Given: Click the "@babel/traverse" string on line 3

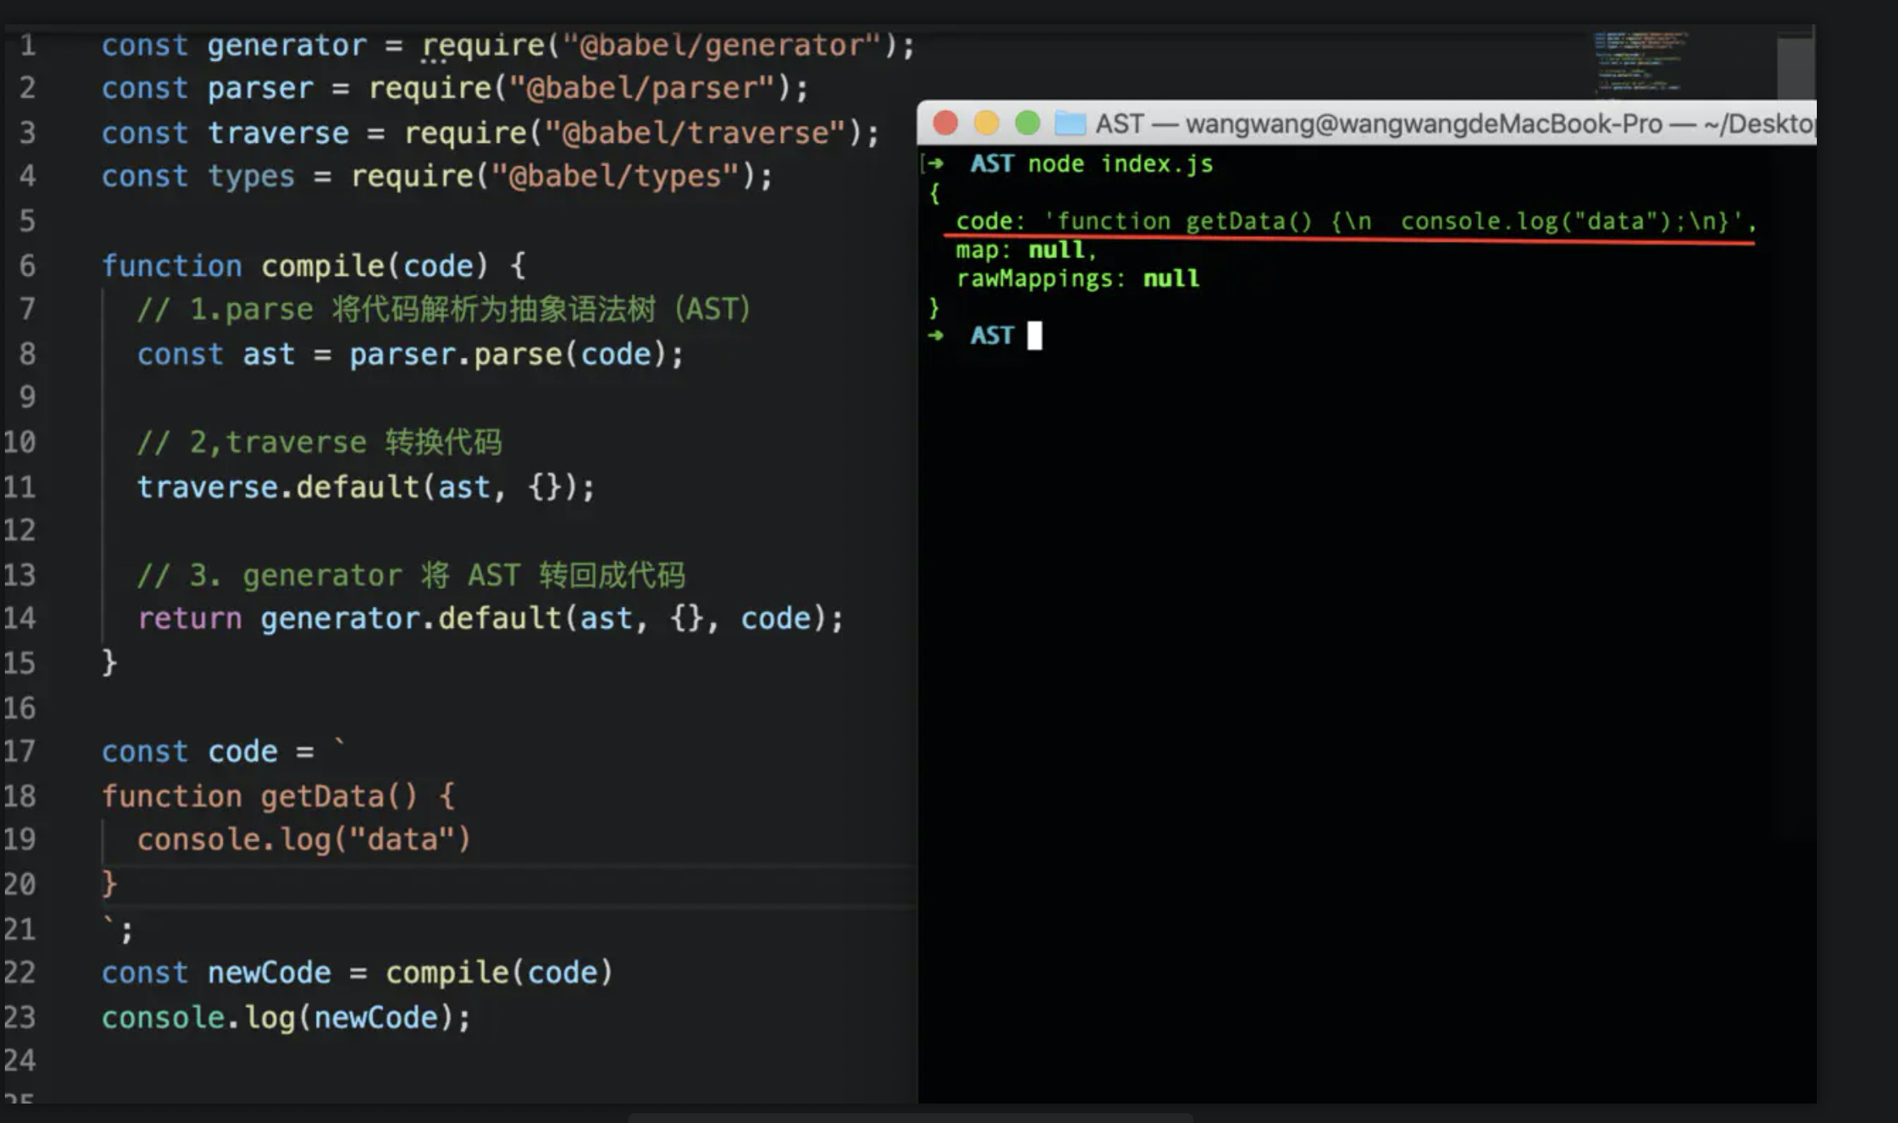Looking at the screenshot, I should (695, 133).
